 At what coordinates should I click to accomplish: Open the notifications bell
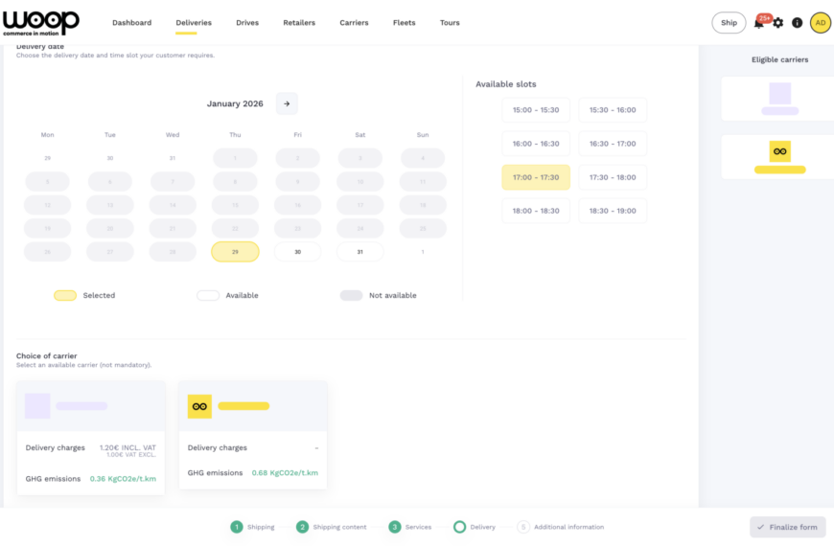click(759, 23)
